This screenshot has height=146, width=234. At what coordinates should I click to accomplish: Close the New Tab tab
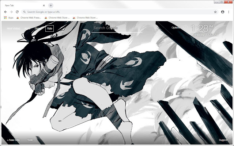(44, 5)
